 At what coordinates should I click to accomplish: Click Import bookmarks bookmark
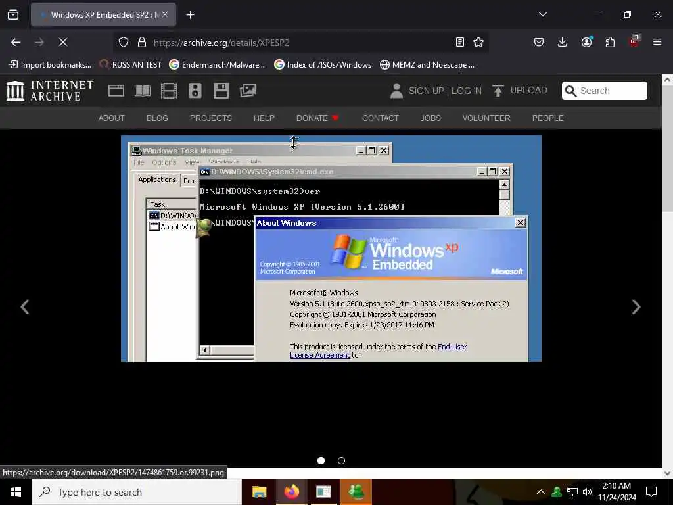tap(50, 65)
